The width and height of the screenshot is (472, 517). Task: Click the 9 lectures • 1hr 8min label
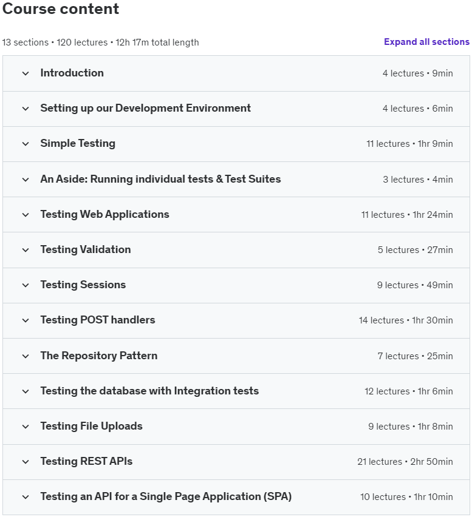(x=411, y=427)
